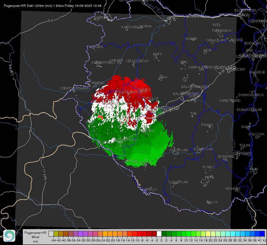Image resolution: width=267 pixels, height=245 pixels.
Task: Click the CELLDÖMÖLK city label
Action: pos(137,61)
